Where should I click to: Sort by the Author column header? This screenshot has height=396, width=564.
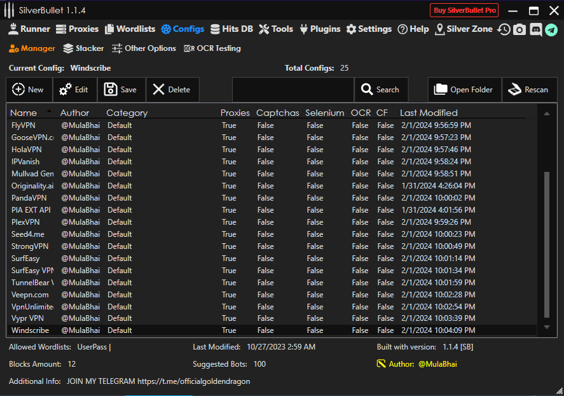tap(74, 113)
